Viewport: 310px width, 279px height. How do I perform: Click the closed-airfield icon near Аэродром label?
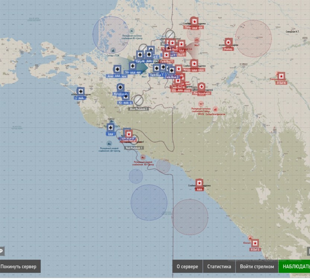tap(170, 35)
